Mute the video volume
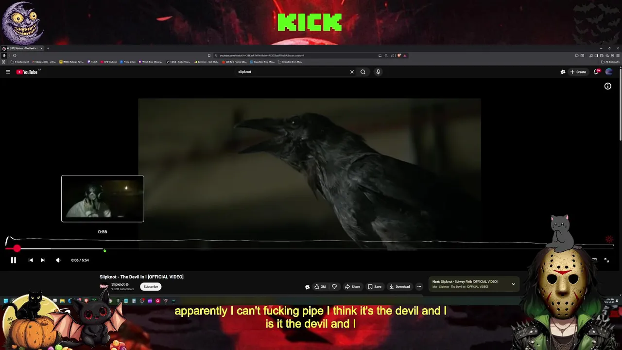Screen dimensions: 622x350 point(58,260)
